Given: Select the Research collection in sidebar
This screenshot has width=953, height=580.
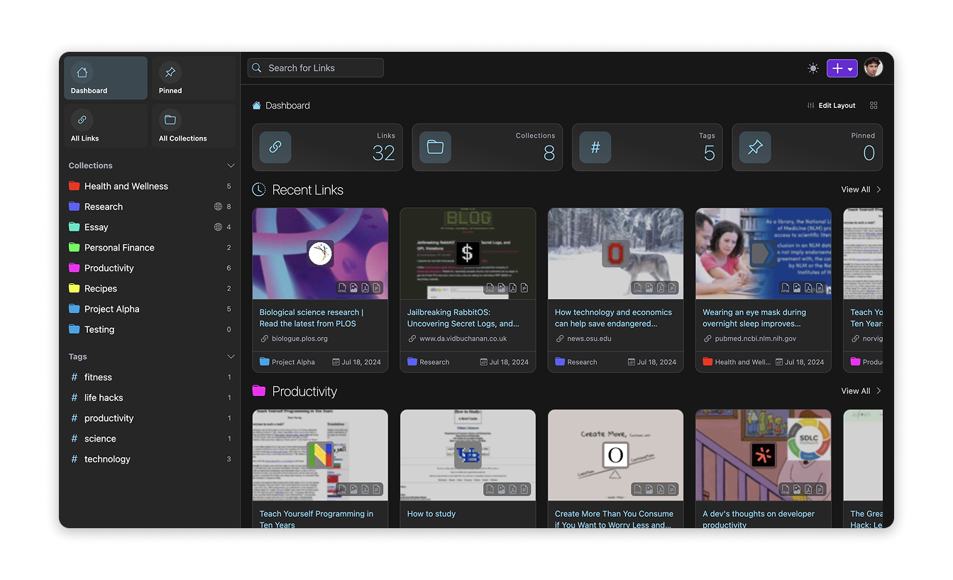Looking at the screenshot, I should coord(150,207).
